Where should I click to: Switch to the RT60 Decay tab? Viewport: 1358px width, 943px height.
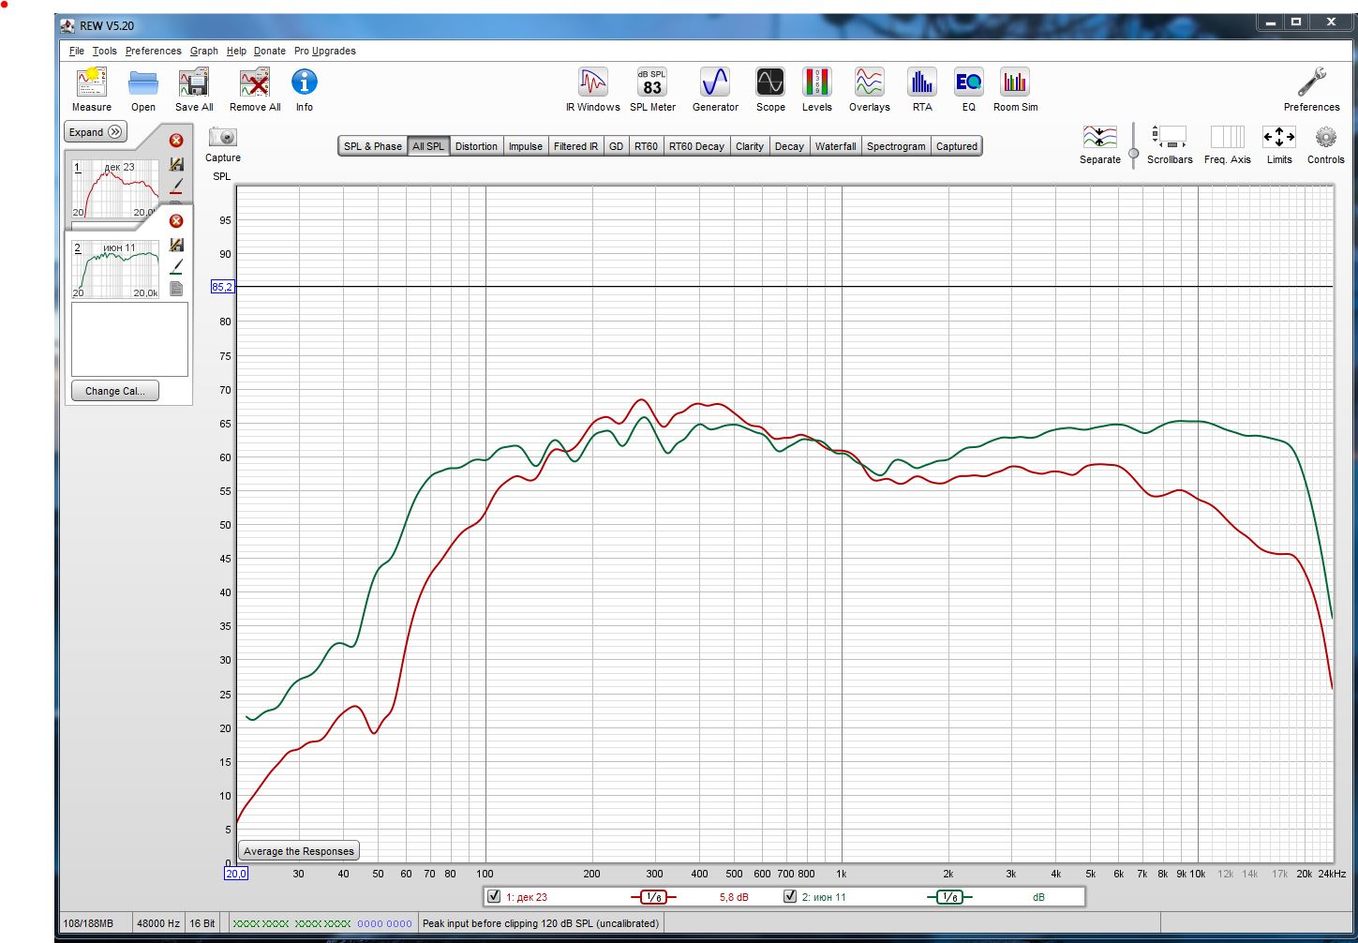tap(696, 146)
